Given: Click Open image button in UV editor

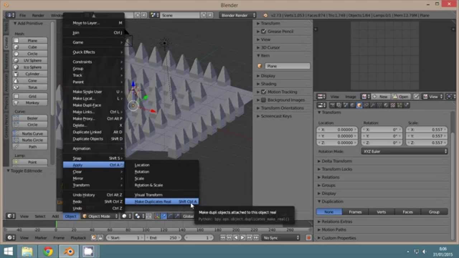Looking at the screenshot, I should 400,96.
